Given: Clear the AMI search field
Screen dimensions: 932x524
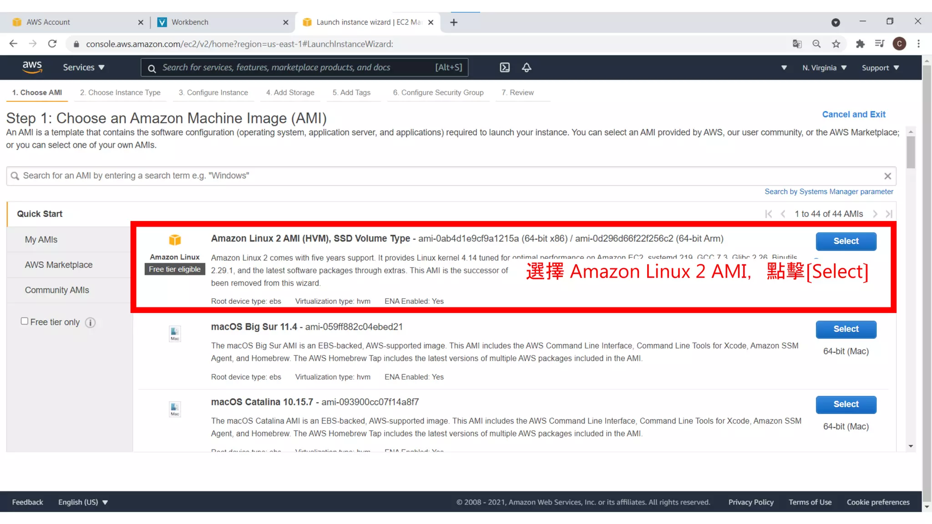Looking at the screenshot, I should [887, 176].
